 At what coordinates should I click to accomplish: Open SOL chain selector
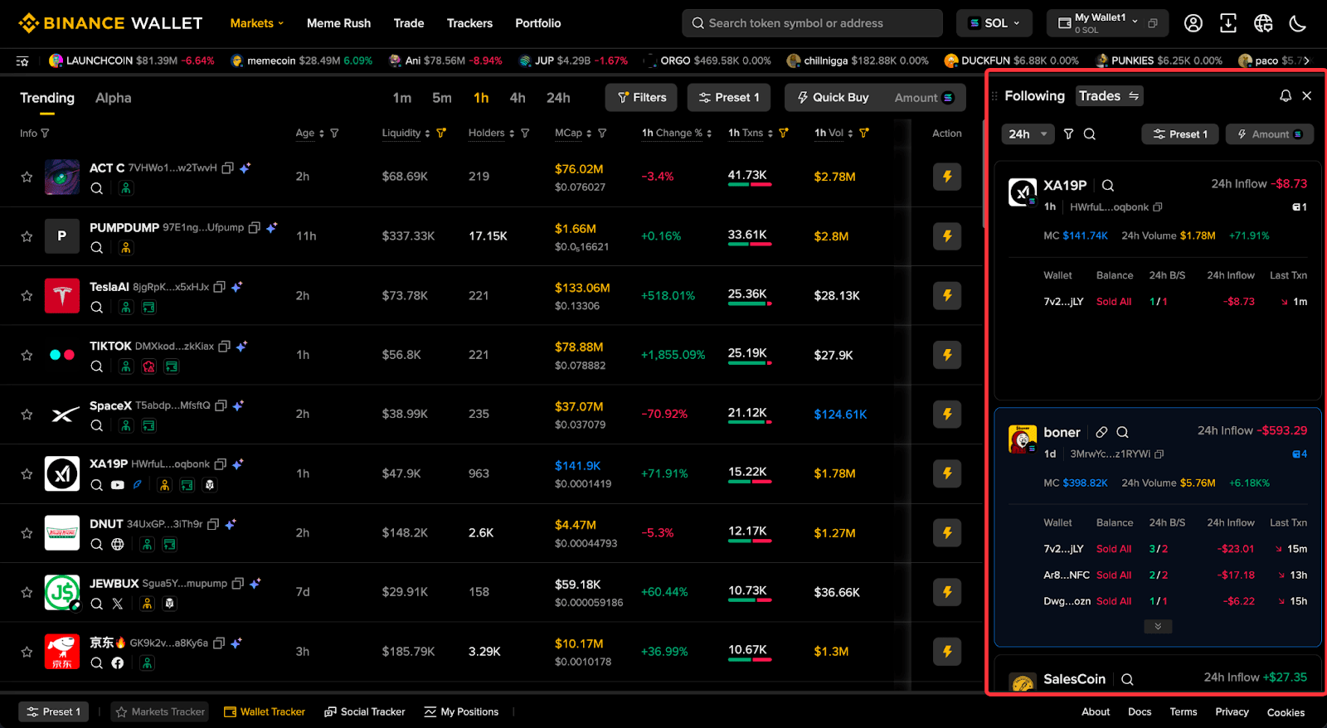click(x=994, y=23)
